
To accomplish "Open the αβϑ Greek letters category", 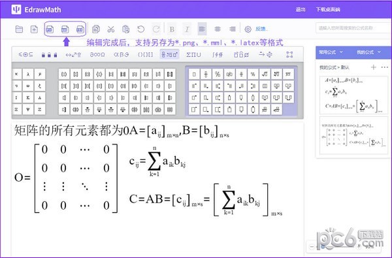I will click(x=122, y=54).
